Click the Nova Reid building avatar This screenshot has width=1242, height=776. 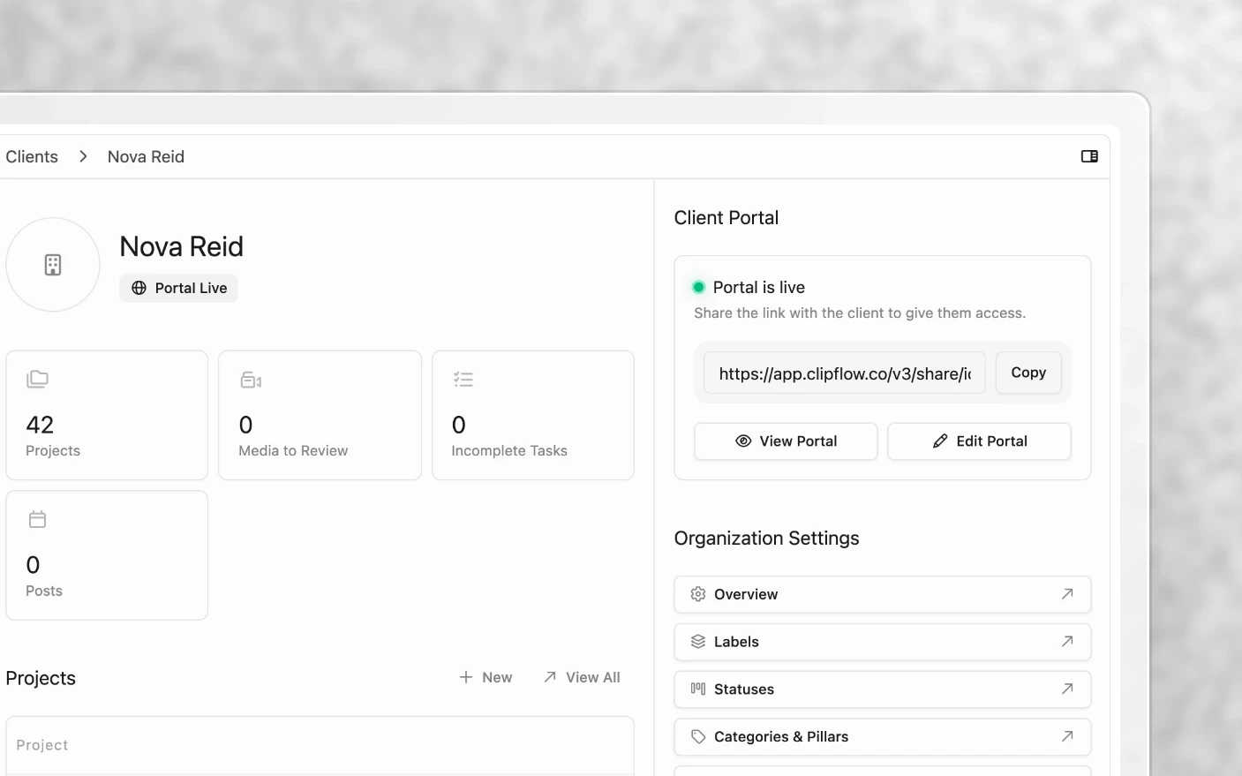point(53,265)
